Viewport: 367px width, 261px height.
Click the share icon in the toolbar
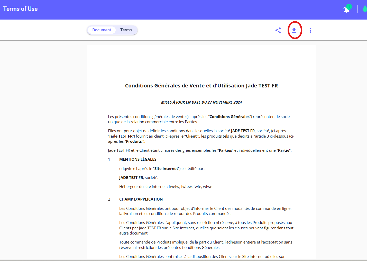278,30
